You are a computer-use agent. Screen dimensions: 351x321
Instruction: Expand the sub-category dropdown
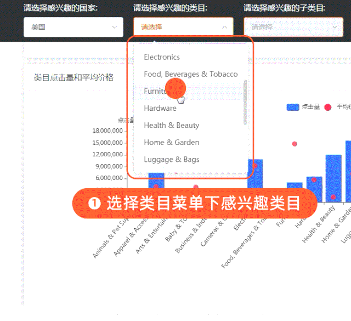293,27
